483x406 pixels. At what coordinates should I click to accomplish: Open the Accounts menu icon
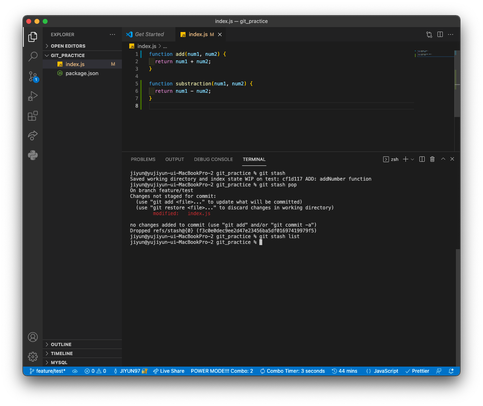pos(33,337)
